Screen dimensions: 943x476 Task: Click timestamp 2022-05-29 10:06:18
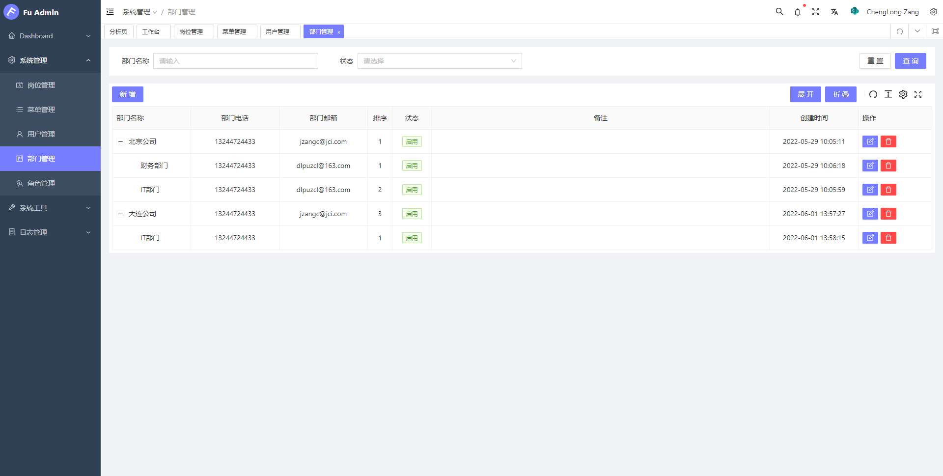tap(814, 166)
